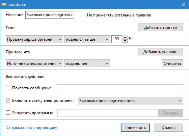189x136 pixels.
Task: Uncheck the Включить схему электропитания checkbox
Action: click(8, 100)
